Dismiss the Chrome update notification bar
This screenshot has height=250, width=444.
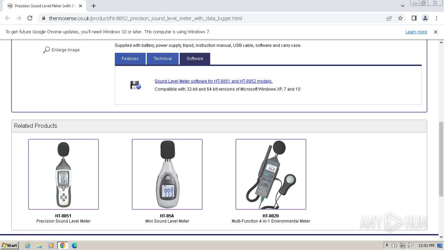[436, 32]
